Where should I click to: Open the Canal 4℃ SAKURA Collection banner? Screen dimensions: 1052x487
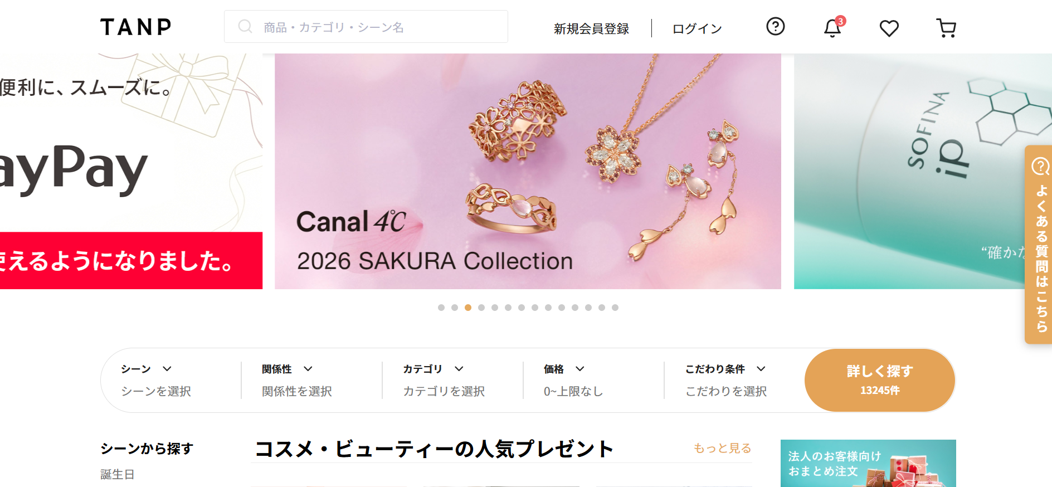coord(528,171)
